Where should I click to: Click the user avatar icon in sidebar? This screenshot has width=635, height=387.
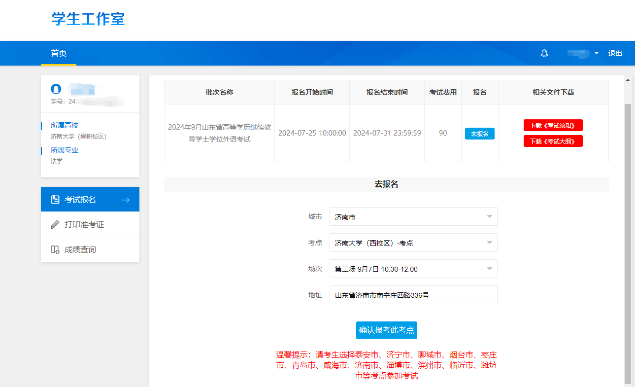(56, 89)
